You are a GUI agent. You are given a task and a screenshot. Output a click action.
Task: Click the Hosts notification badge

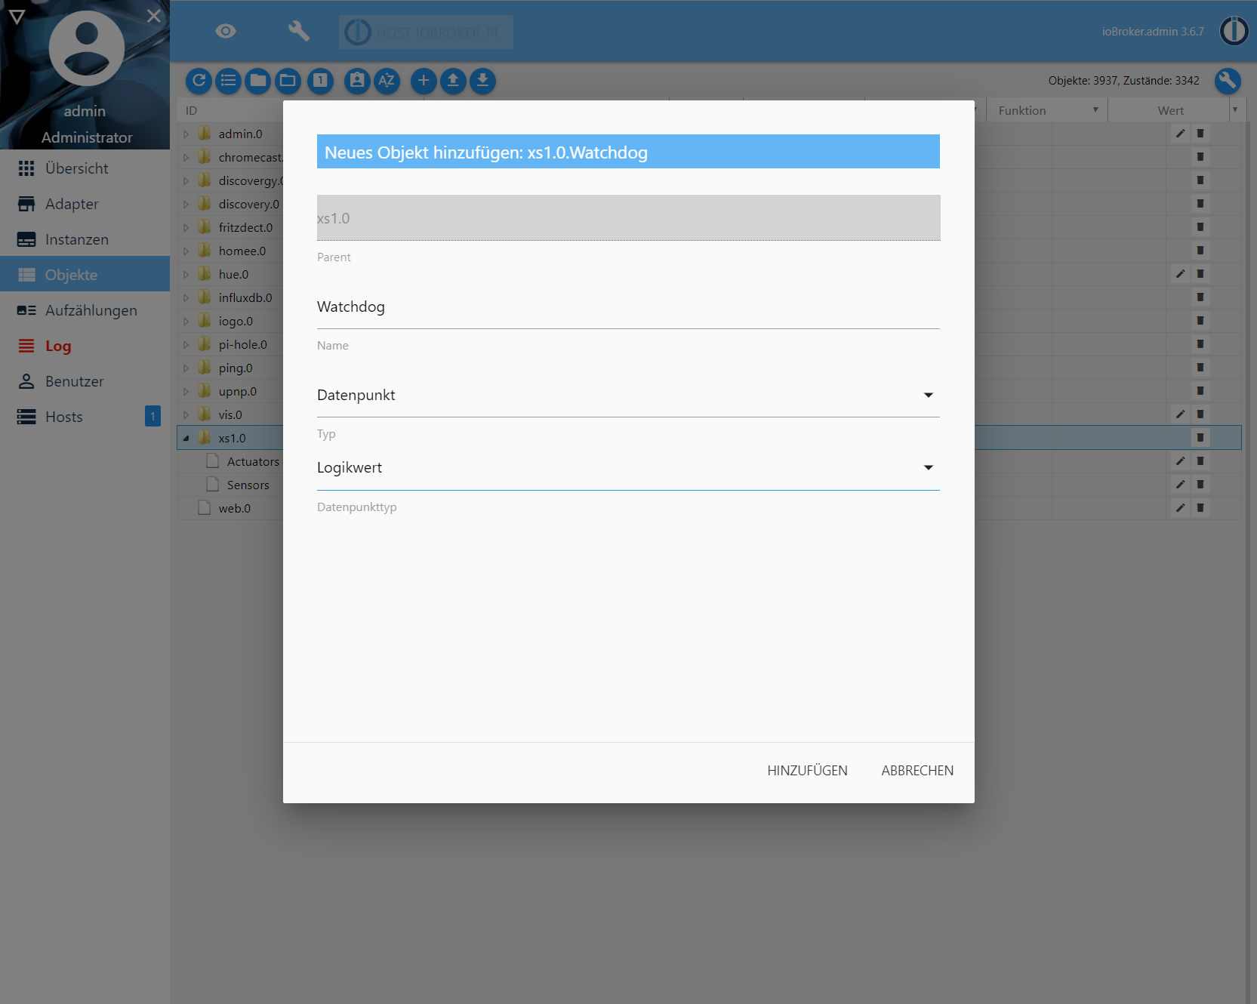point(153,416)
